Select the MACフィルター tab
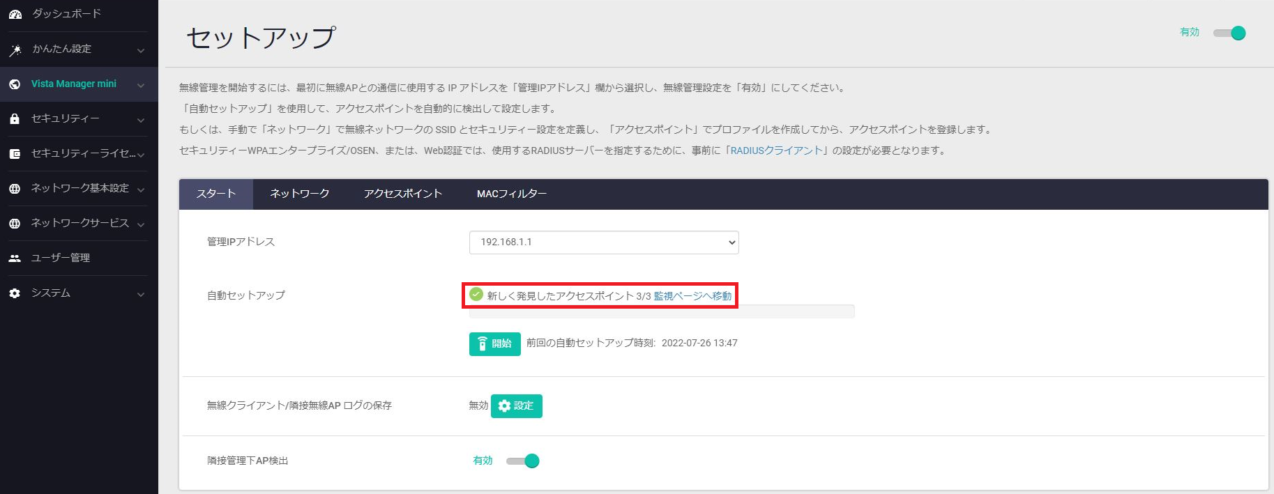Viewport: 1274px width, 494px height. click(x=511, y=194)
